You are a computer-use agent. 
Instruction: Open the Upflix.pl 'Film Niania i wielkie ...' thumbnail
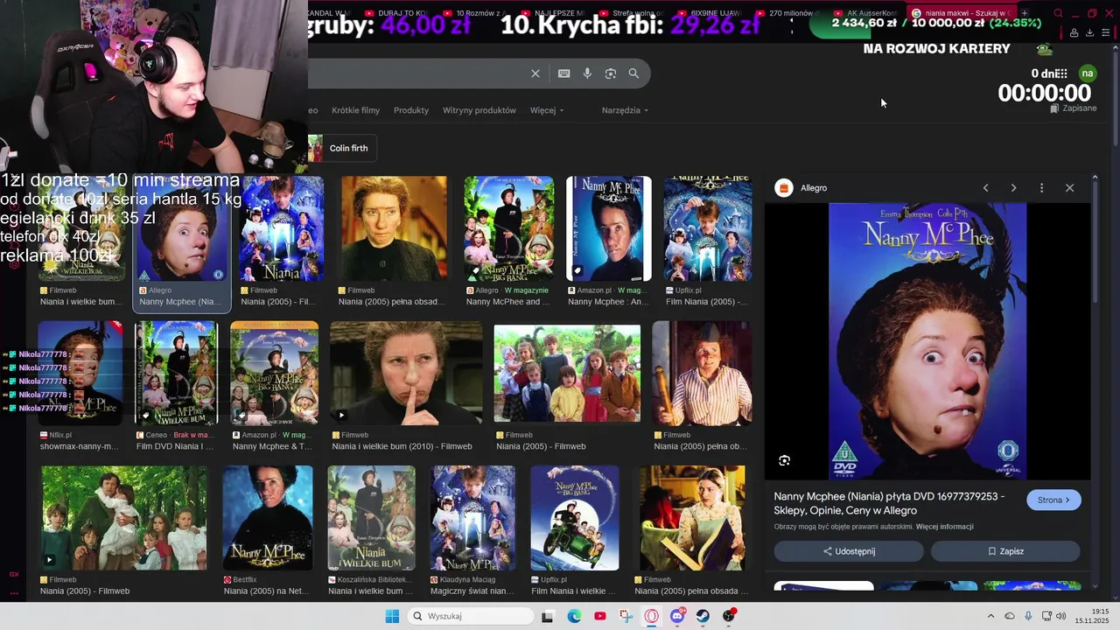(575, 518)
